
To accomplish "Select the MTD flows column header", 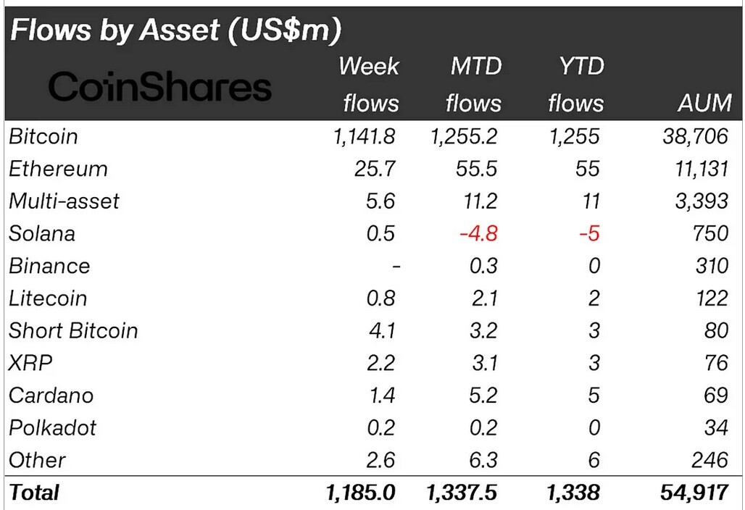I will click(474, 85).
